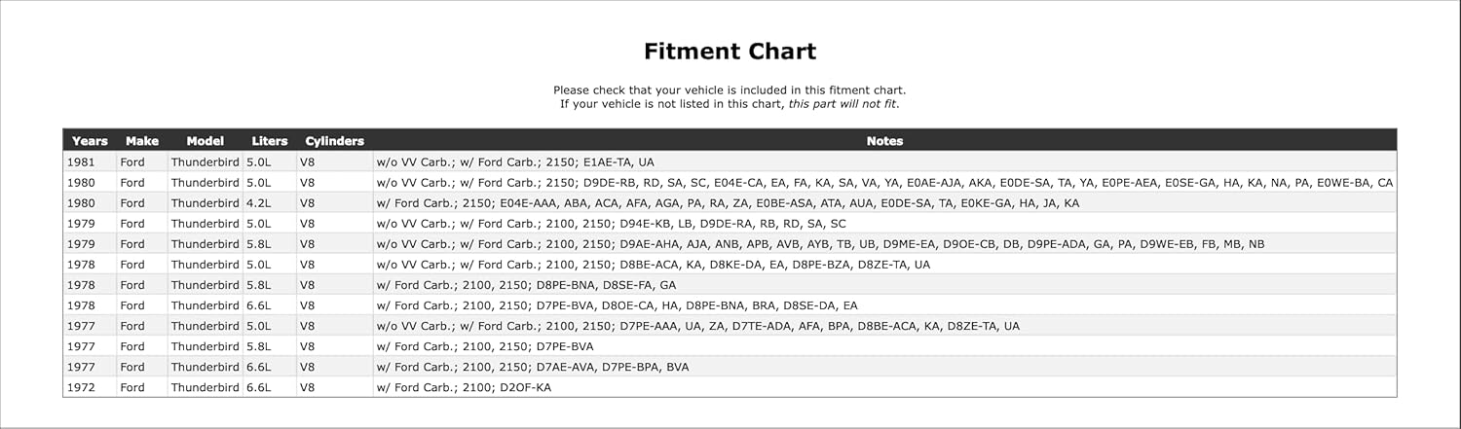
Task: Click the 4.2L liters cell
Action: (259, 203)
